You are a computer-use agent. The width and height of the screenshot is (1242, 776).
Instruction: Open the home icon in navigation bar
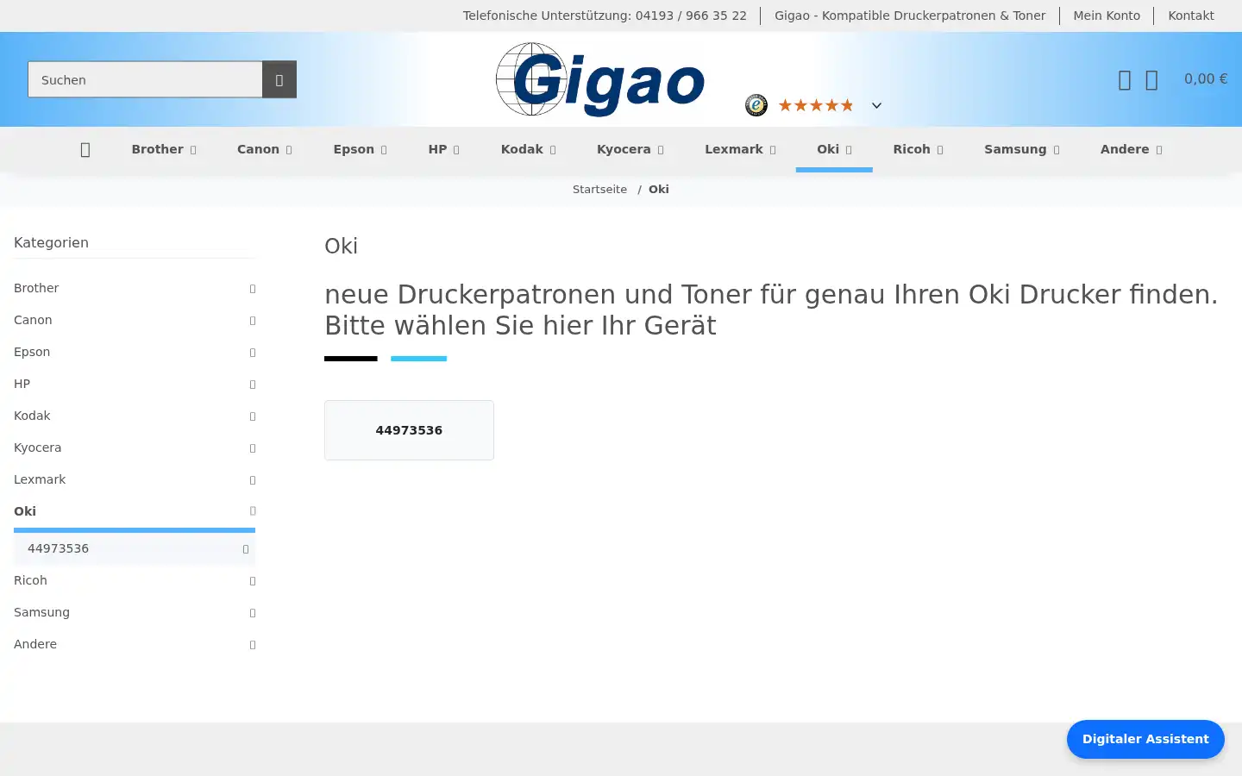pyautogui.click(x=85, y=150)
